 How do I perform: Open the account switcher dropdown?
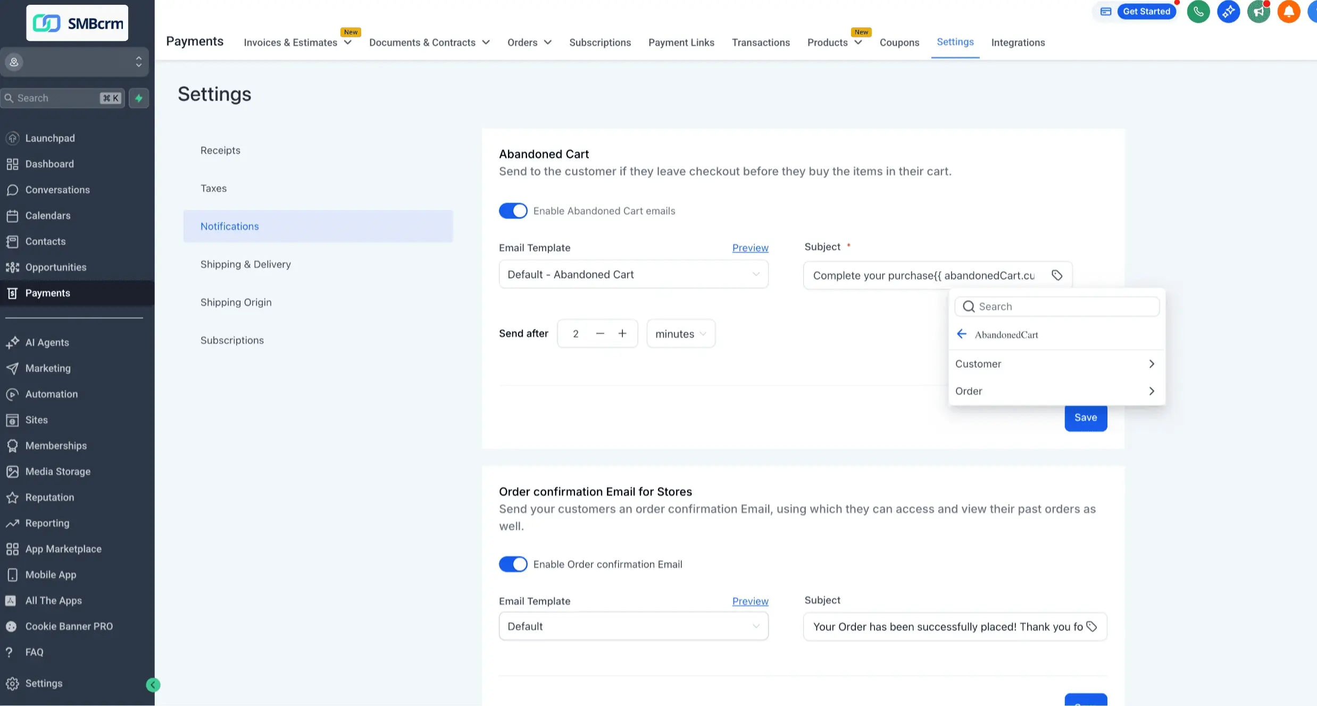tap(74, 62)
